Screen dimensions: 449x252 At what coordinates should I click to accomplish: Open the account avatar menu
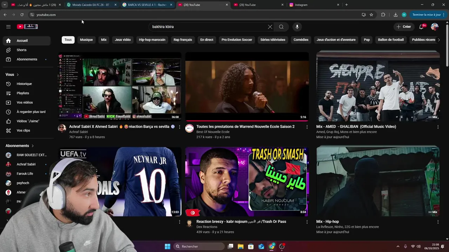435,27
